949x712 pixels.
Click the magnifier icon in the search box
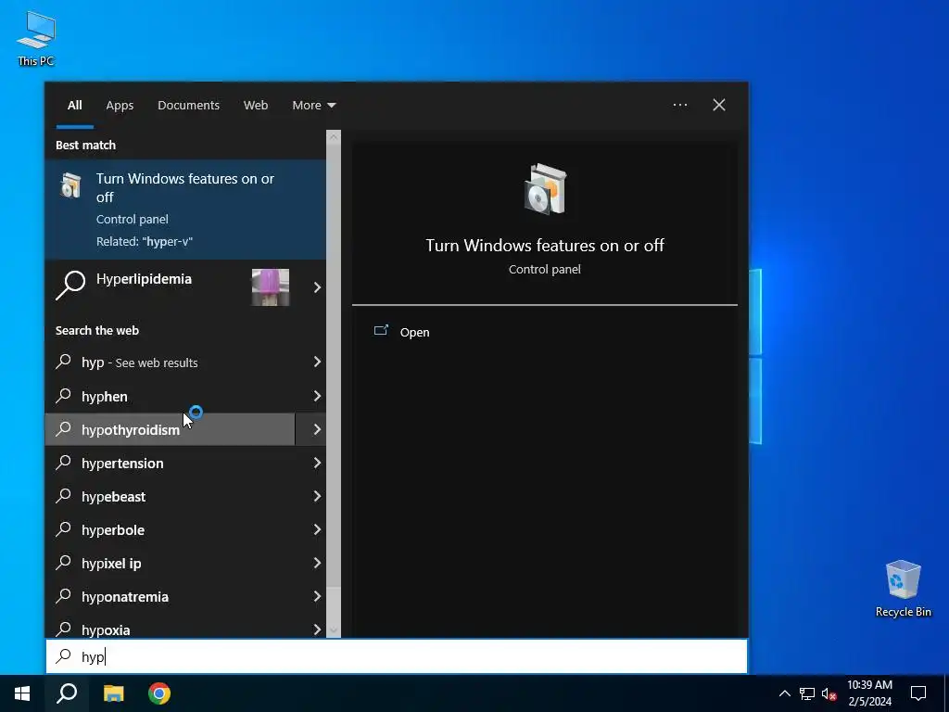64,656
